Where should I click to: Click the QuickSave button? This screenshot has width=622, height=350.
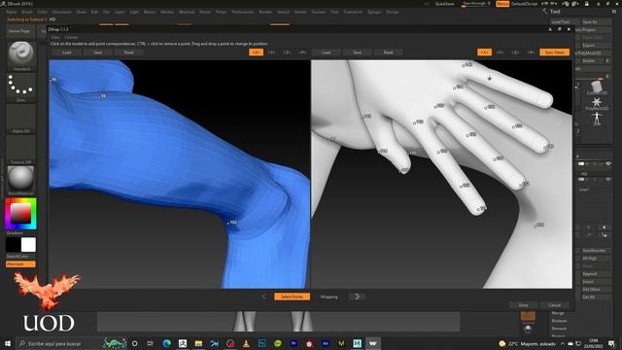(445, 4)
